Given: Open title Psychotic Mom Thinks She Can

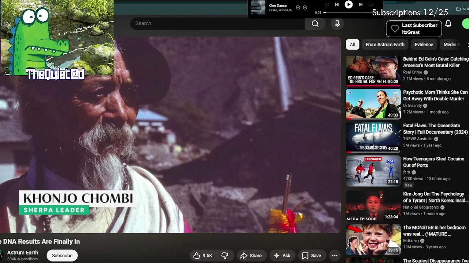Looking at the screenshot, I should (435, 95).
